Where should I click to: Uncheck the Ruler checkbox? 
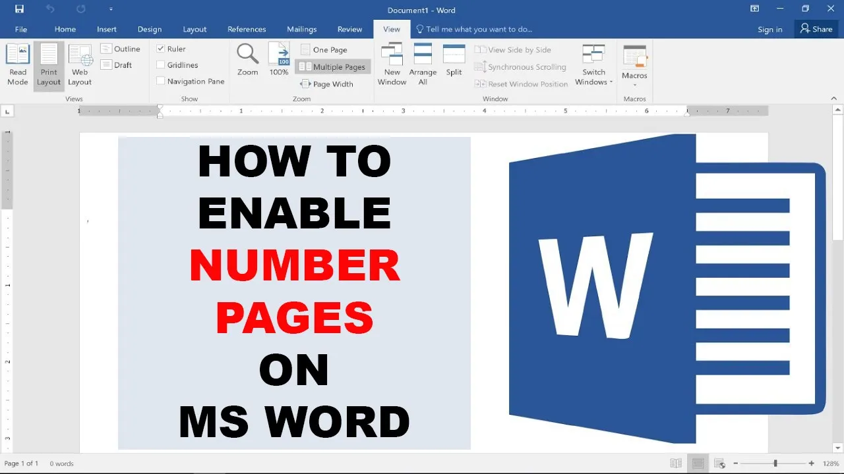tap(161, 49)
